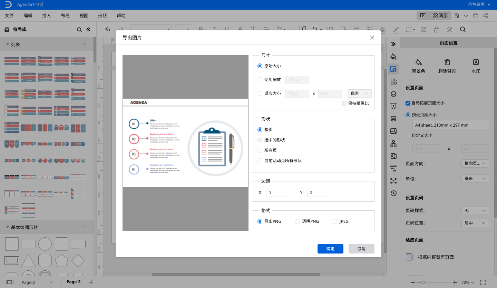Click the 水印 watermark icon
497x288 pixels.
click(476, 62)
